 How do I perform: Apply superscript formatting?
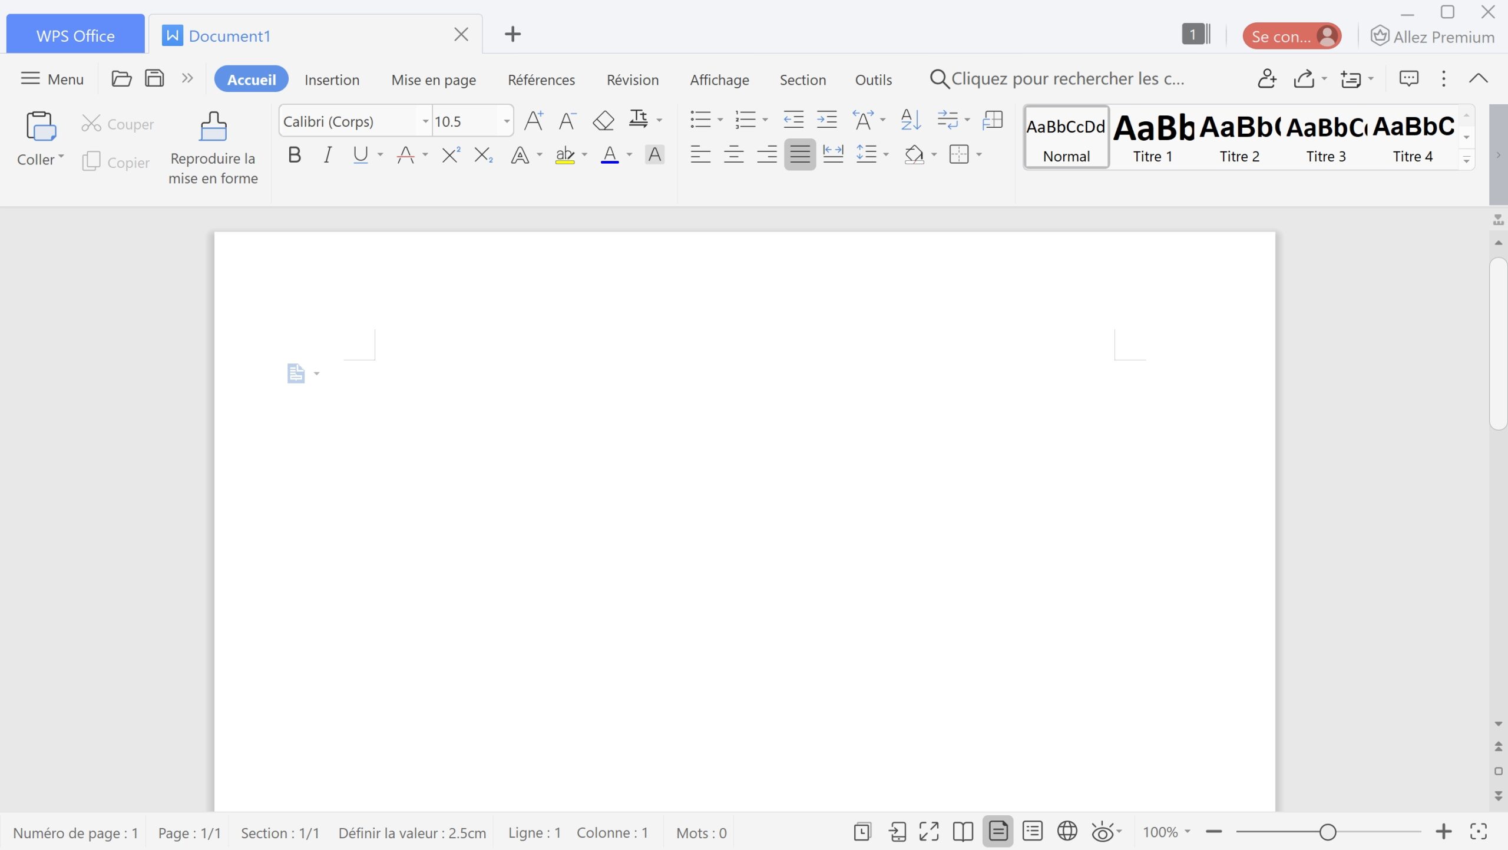[x=451, y=155]
